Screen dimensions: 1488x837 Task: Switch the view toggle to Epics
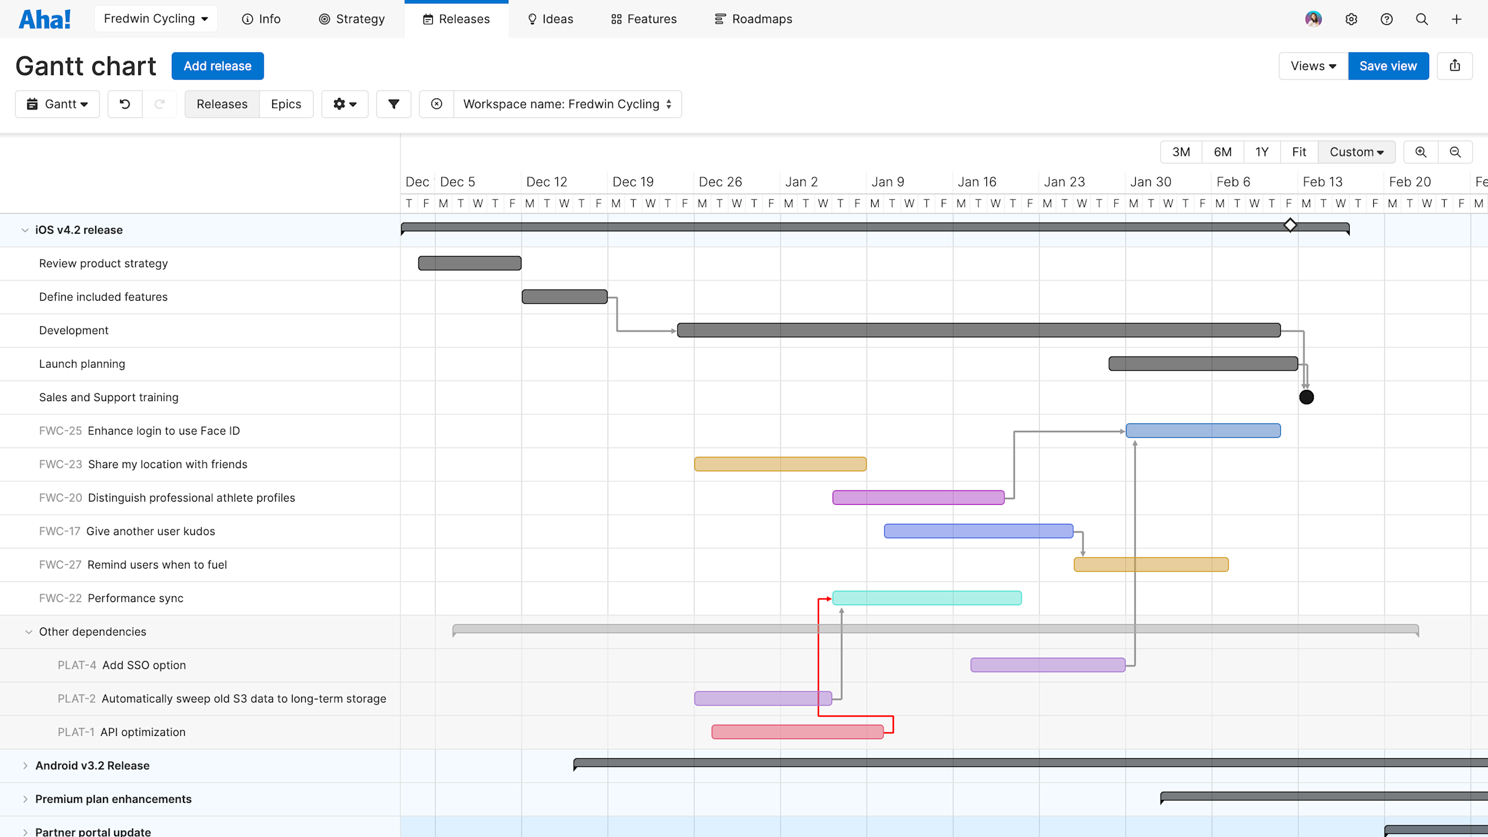[x=286, y=104]
